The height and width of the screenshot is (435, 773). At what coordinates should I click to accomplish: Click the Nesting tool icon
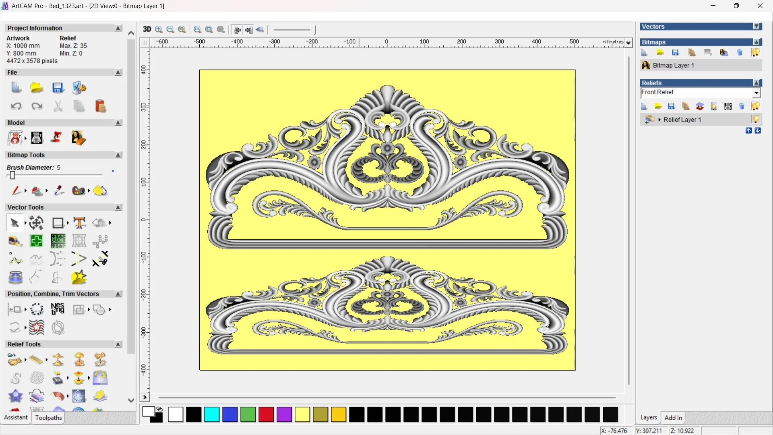pos(58,309)
